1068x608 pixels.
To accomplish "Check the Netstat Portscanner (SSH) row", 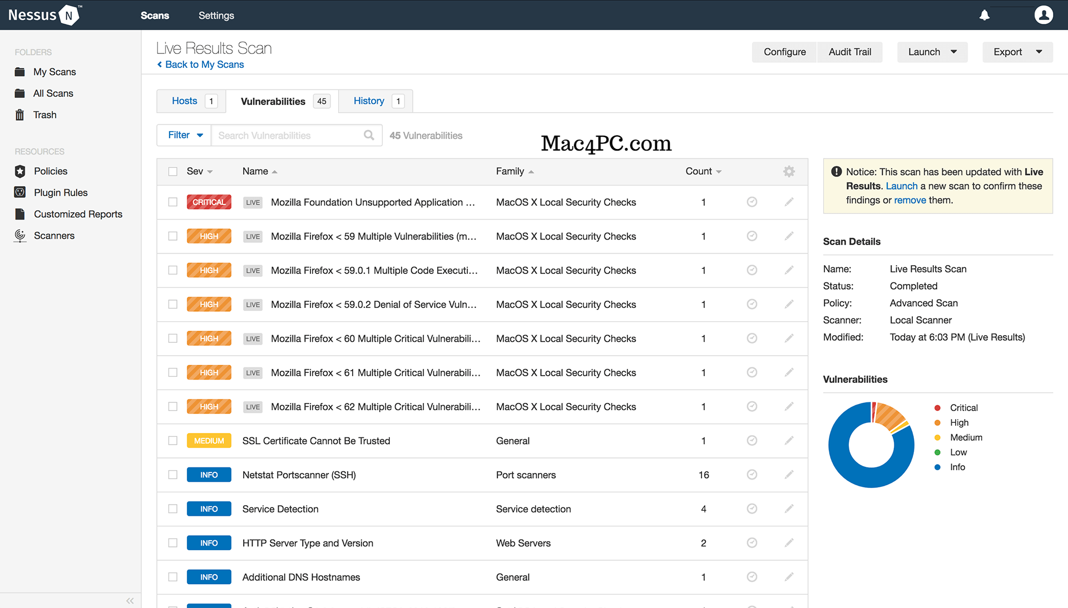I will [x=173, y=475].
